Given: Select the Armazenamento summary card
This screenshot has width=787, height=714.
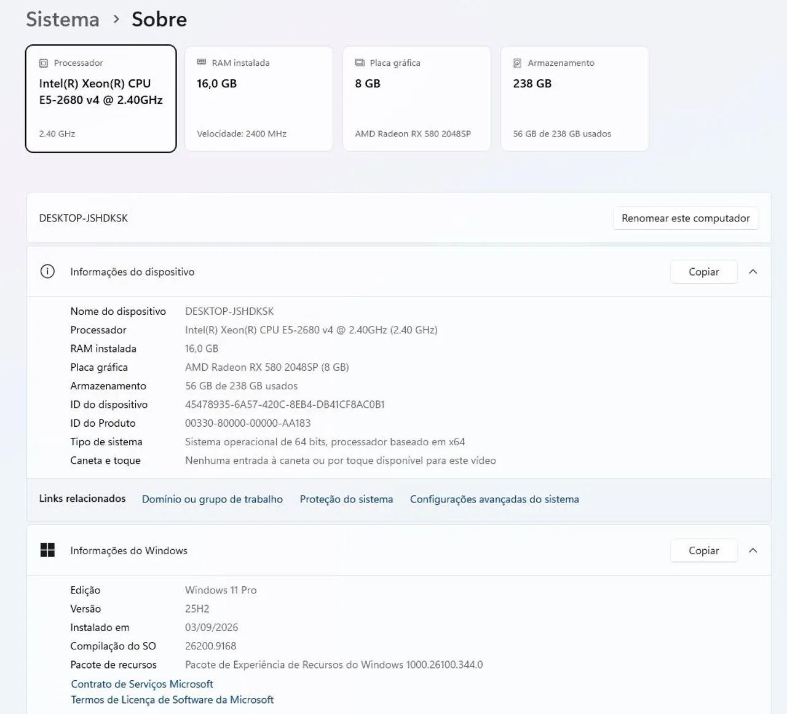Looking at the screenshot, I should coord(575,98).
